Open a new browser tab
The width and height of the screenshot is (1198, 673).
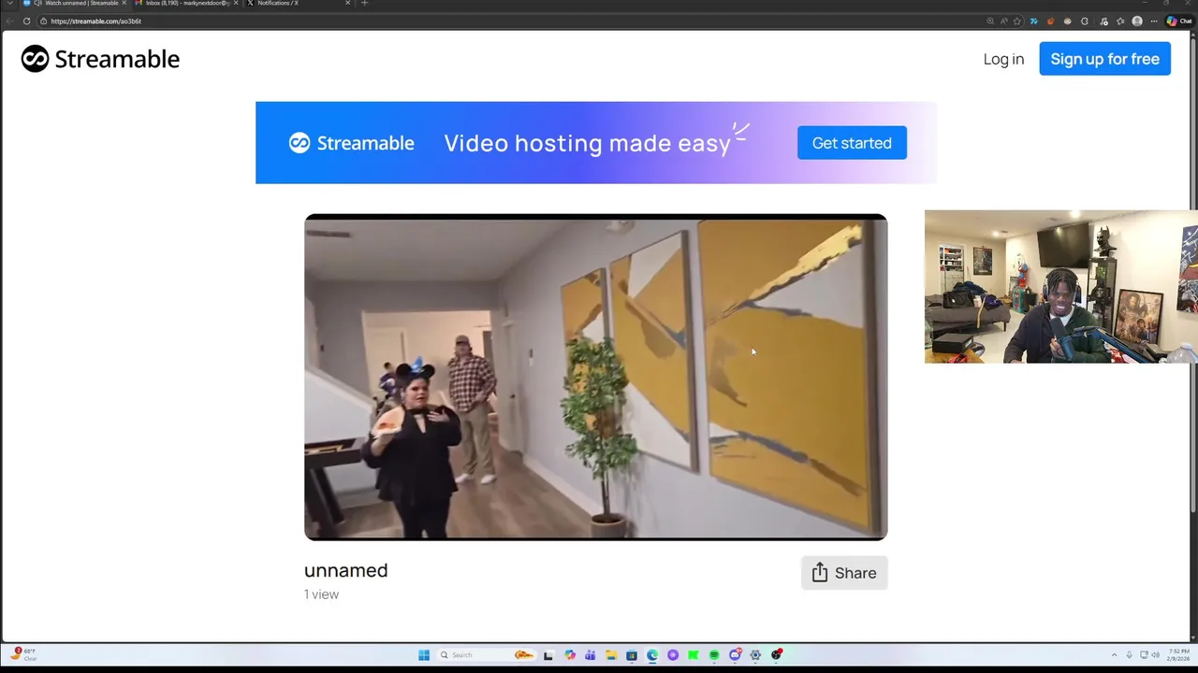point(364,3)
